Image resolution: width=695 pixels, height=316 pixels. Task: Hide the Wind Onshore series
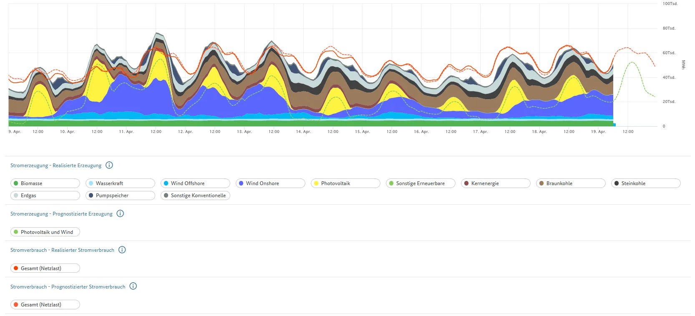(x=270, y=183)
